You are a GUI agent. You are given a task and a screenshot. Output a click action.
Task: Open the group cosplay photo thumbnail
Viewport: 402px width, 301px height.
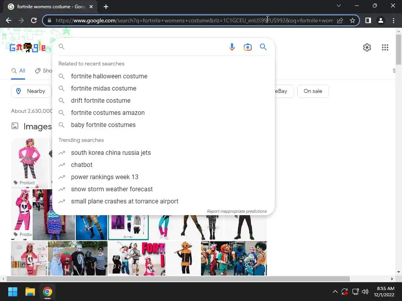click(234, 258)
